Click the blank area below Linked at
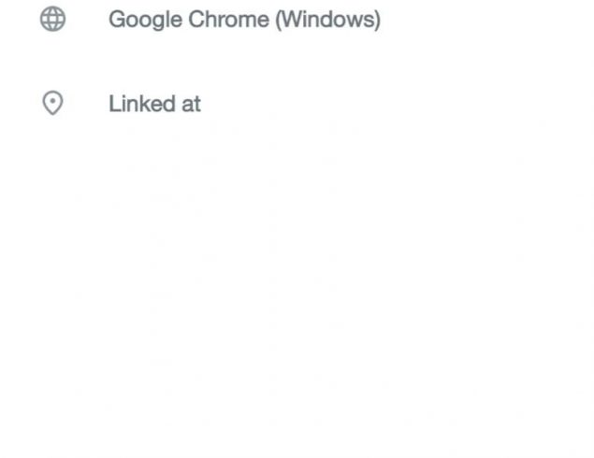Image resolution: width=594 pixels, height=458 pixels. (297, 288)
